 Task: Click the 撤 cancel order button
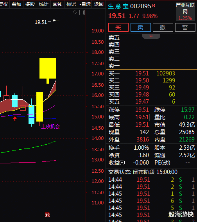pos(163,27)
